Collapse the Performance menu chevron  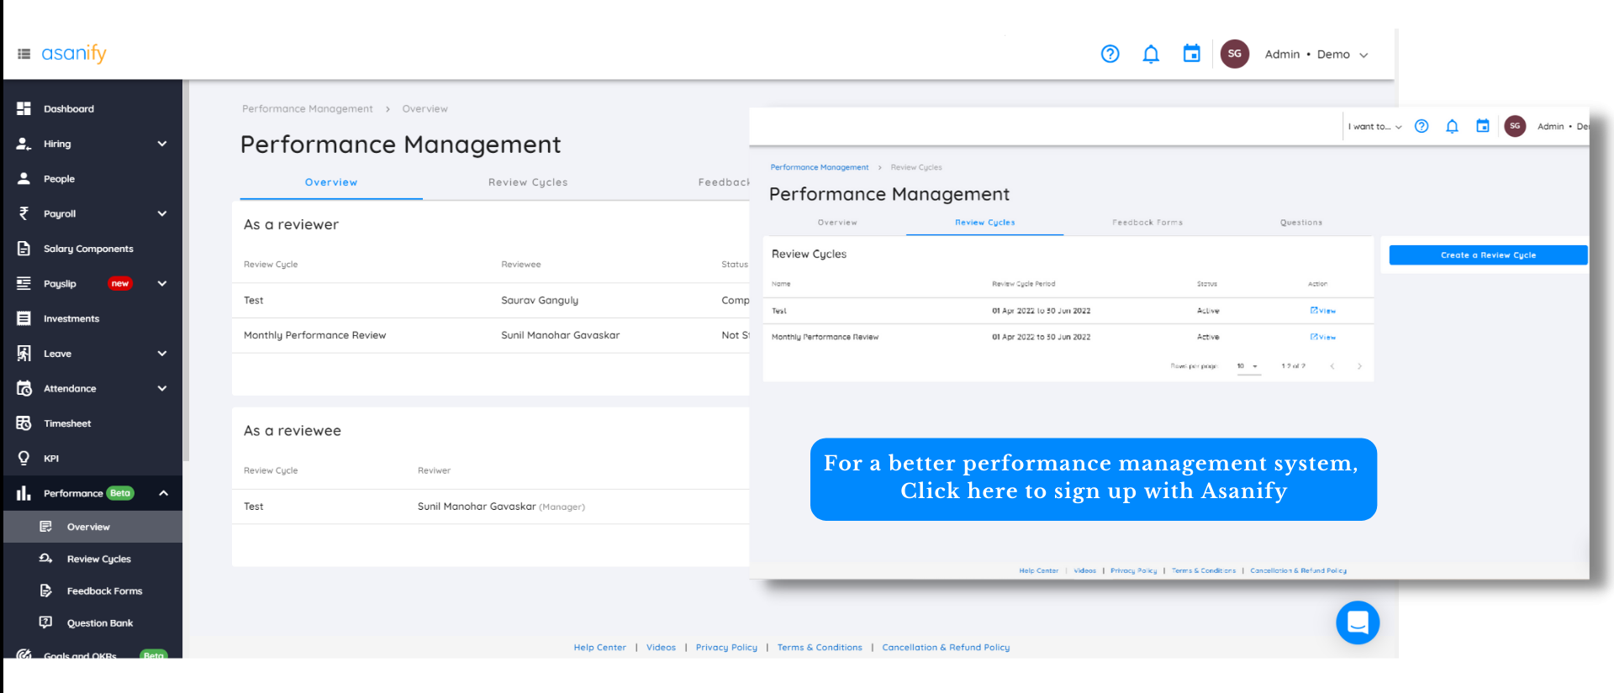(x=163, y=493)
